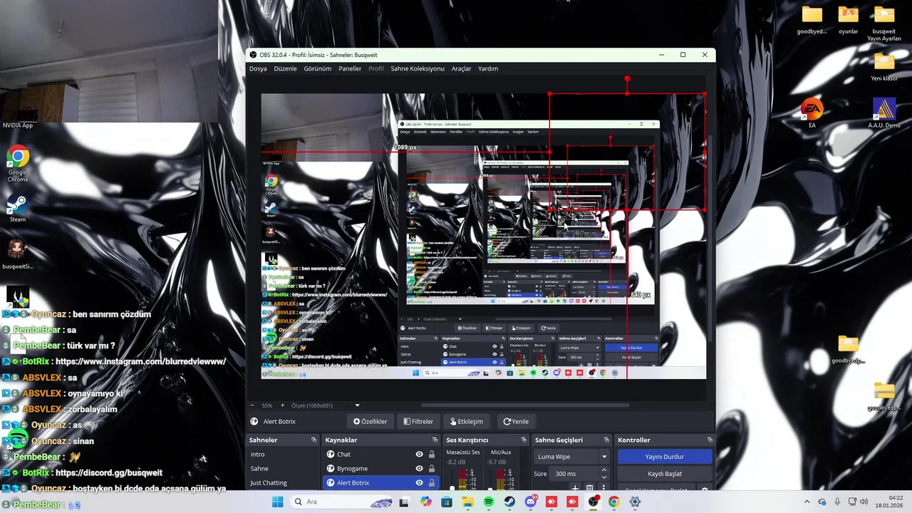The height and width of the screenshot is (513, 912).
Task: Select the Yeni klasör desktop folder
Action: point(884,68)
